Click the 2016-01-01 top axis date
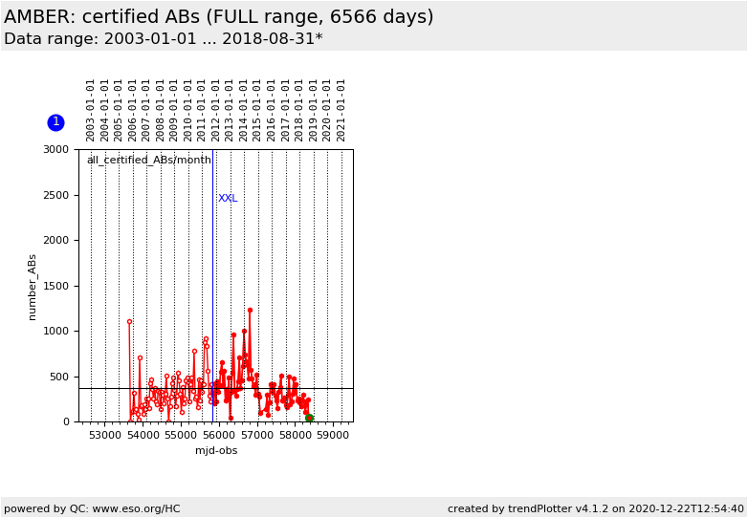748x518 pixels. click(272, 110)
